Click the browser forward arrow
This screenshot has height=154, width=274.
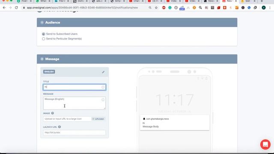pos(10,8)
